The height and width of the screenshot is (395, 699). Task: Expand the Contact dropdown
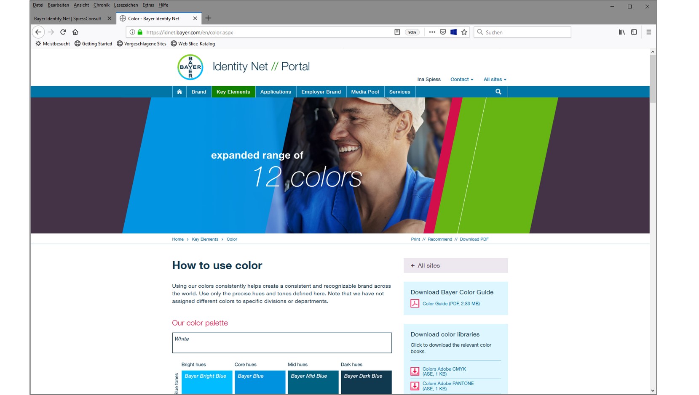point(462,80)
